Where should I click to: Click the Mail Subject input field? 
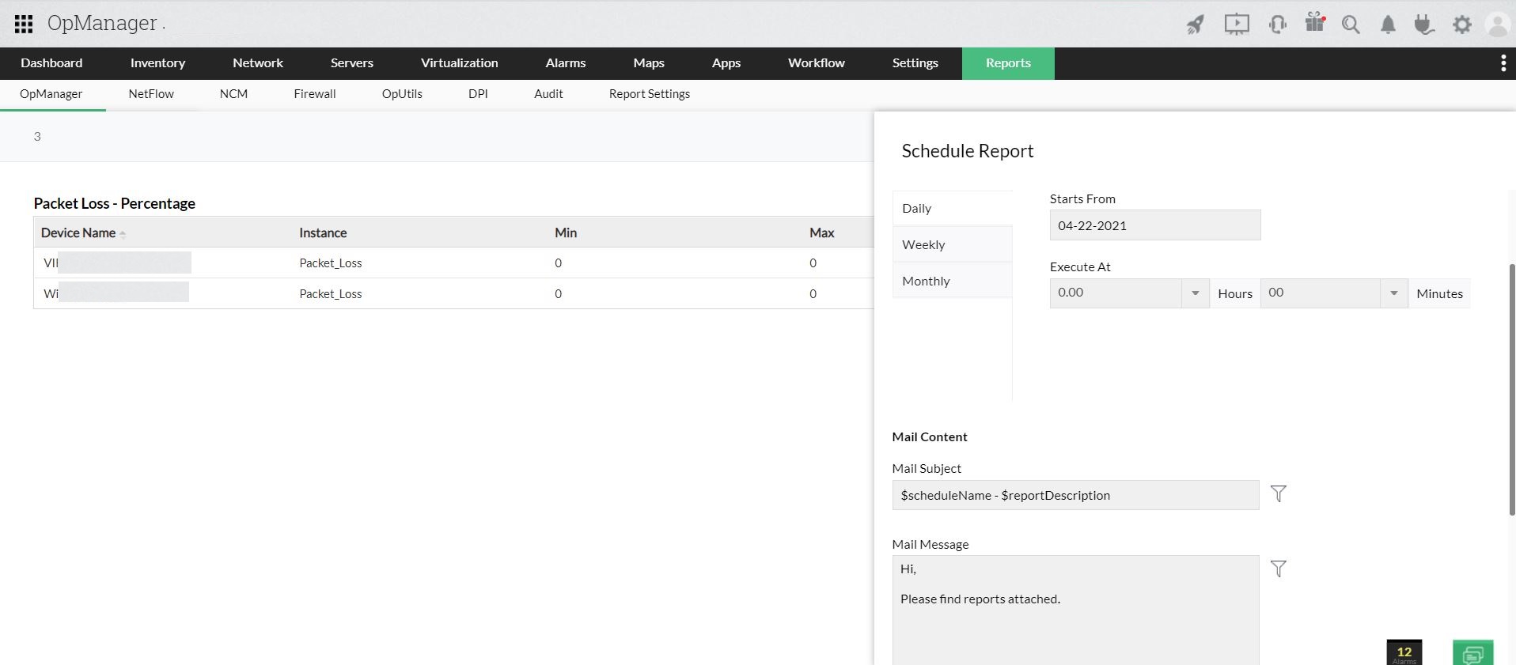pyautogui.click(x=1075, y=495)
